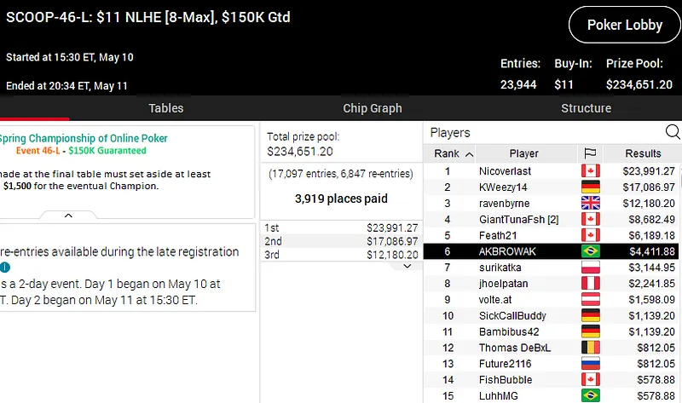Image resolution: width=682 pixels, height=403 pixels.
Task: Click KWeezy14's Germany flag icon
Action: pos(589,187)
